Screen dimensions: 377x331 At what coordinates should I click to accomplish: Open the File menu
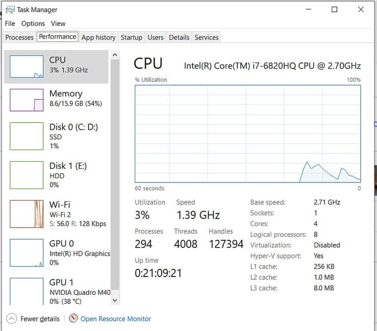tap(10, 24)
